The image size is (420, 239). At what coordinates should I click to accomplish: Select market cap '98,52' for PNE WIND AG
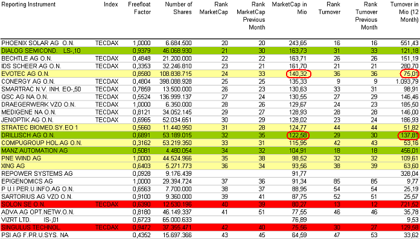pos(299,158)
